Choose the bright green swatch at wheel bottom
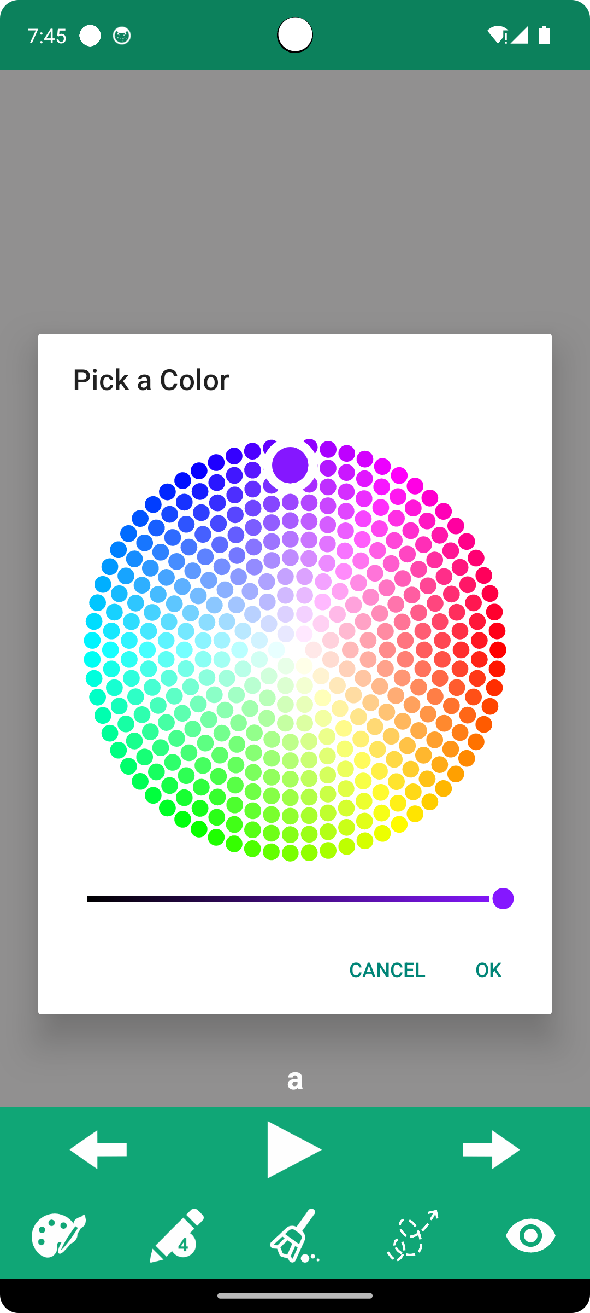590x1313 pixels. click(216, 837)
